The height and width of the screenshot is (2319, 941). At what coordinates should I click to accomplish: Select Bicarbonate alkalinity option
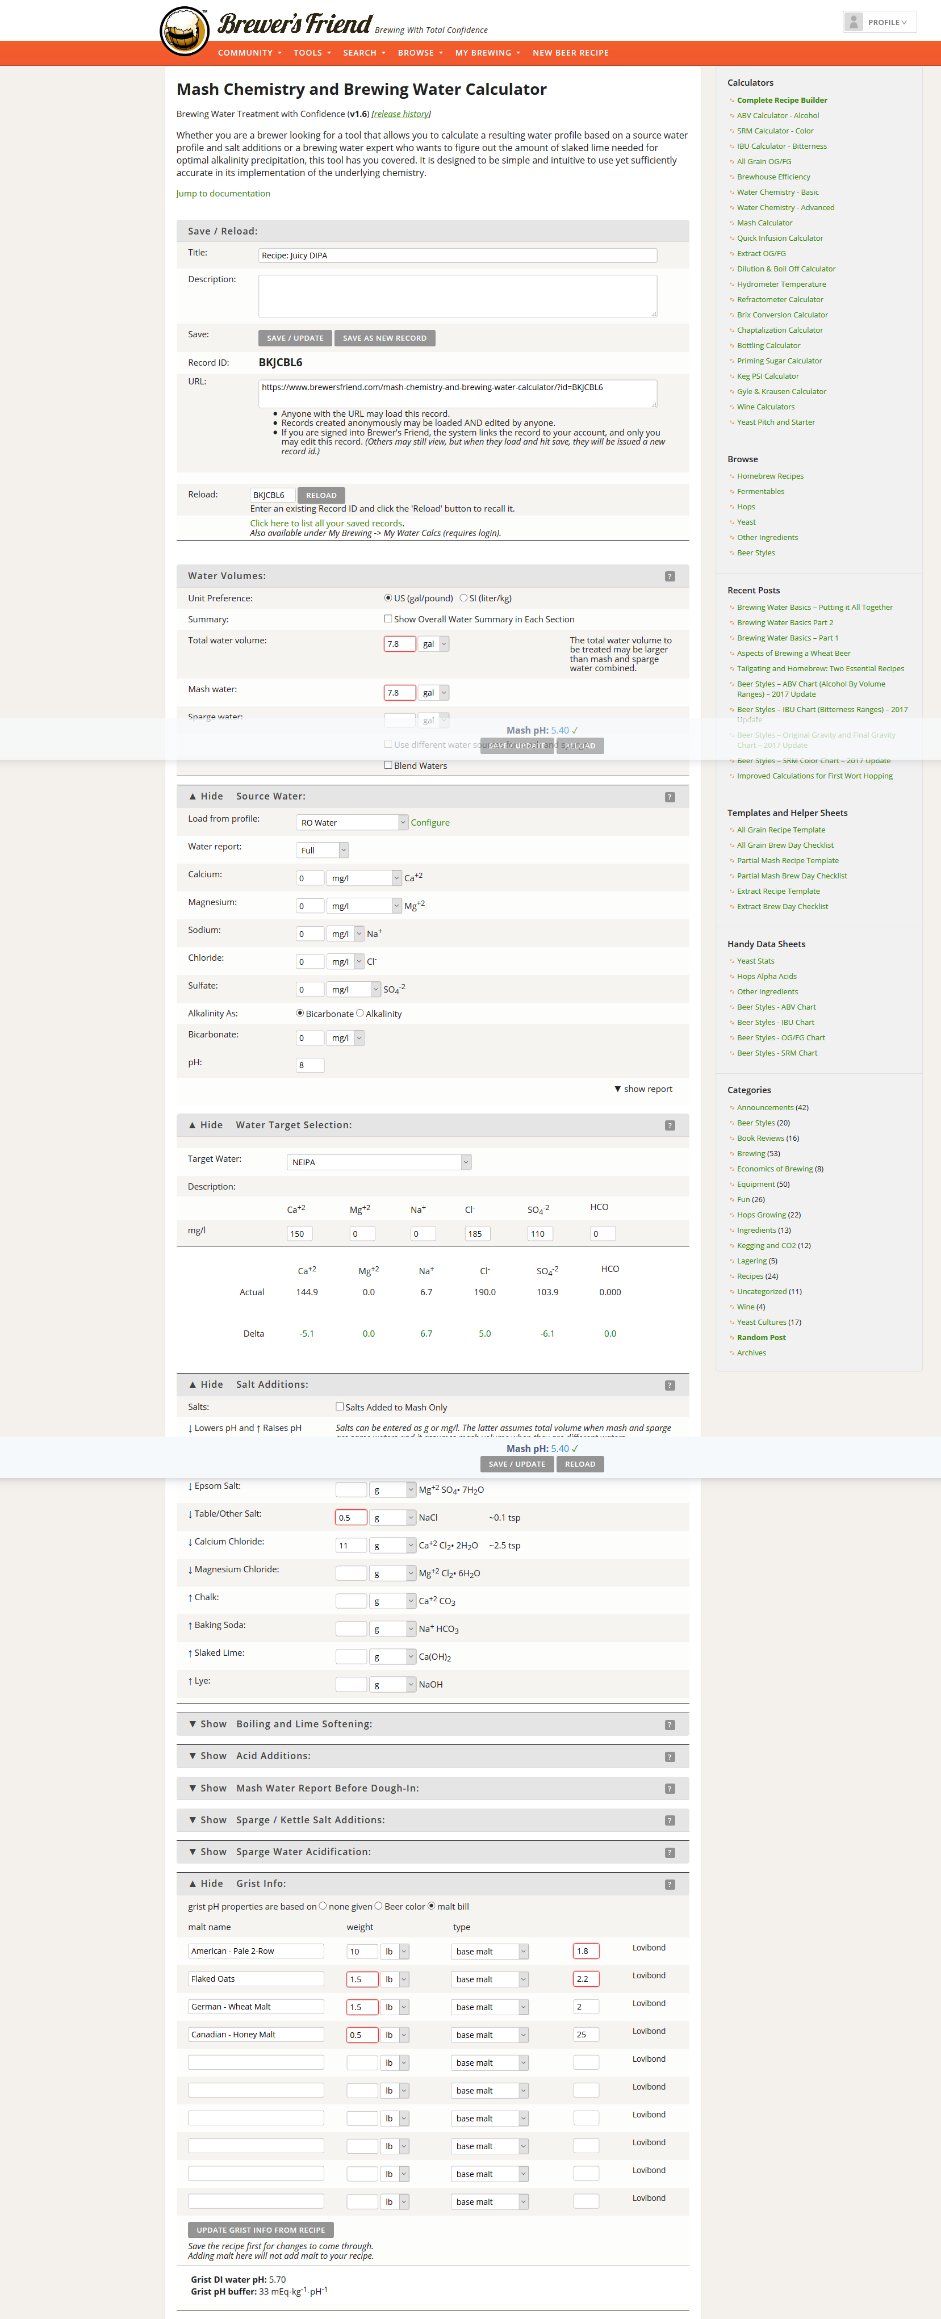pos(300,1013)
